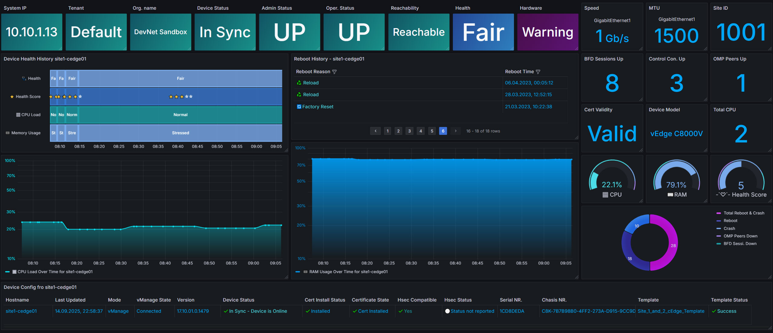Click the CPU gauge chip icon
773x333 pixels.
(605, 195)
